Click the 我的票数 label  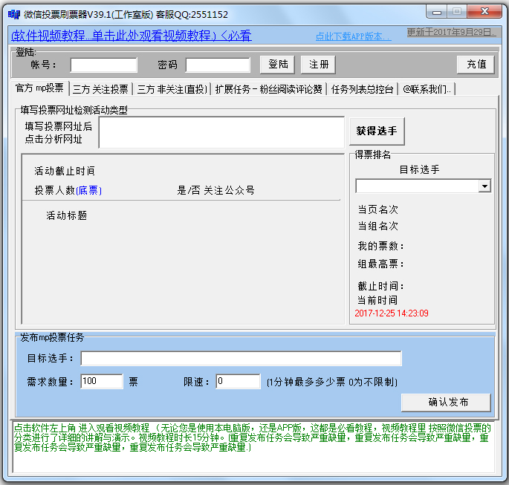(x=380, y=246)
